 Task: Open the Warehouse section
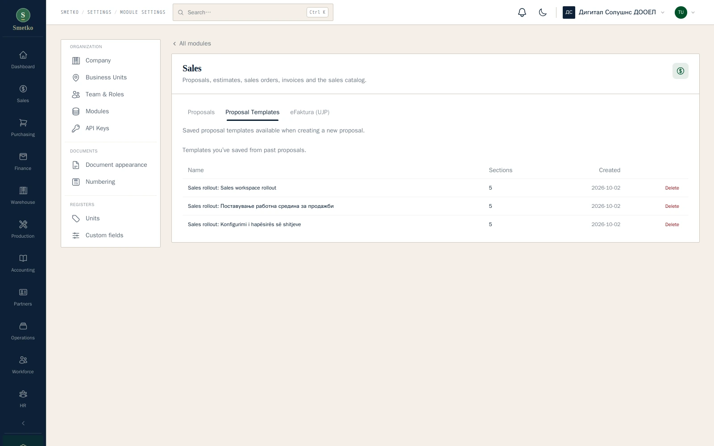[x=23, y=196]
